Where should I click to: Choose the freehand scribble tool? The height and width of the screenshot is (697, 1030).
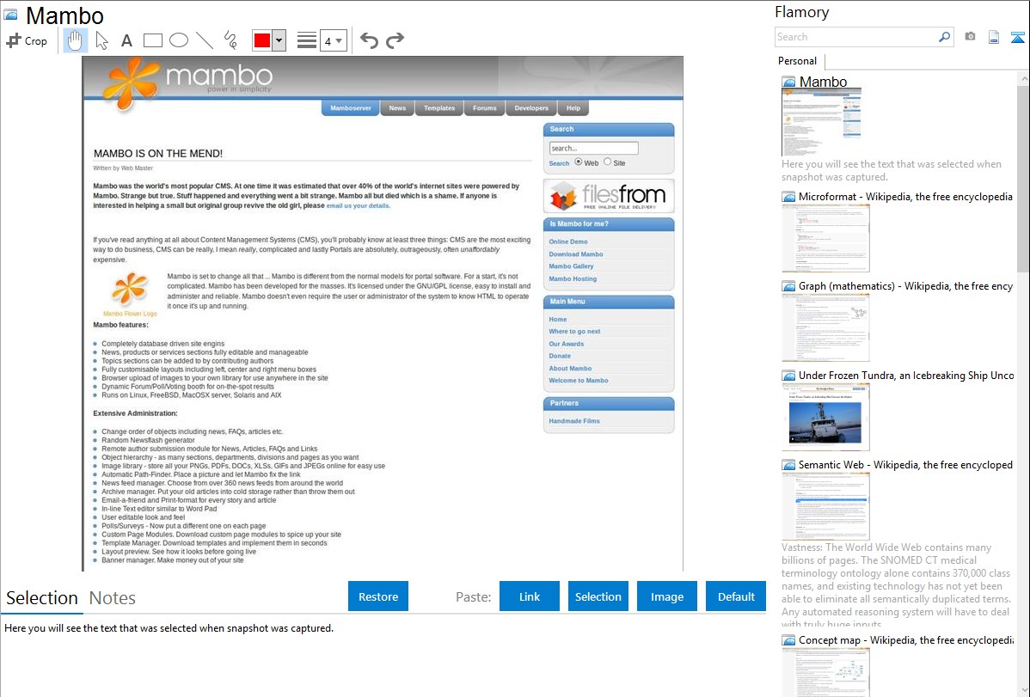[x=230, y=40]
